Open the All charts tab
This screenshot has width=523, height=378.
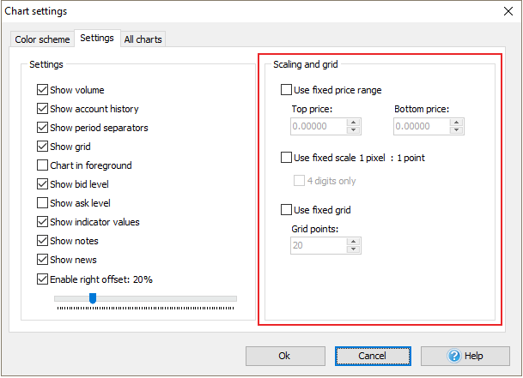point(142,39)
